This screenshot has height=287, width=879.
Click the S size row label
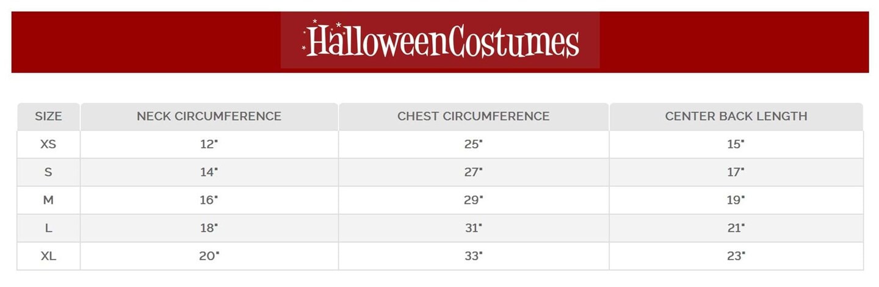coord(48,172)
